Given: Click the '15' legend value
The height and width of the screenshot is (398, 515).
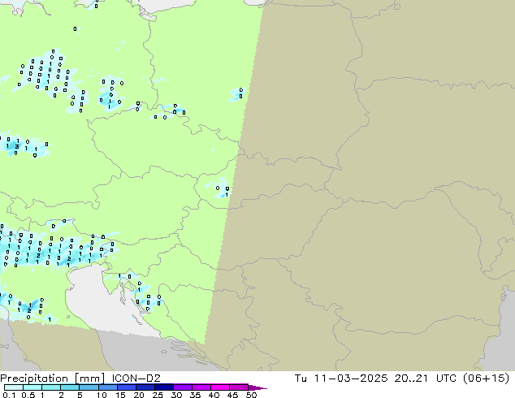Looking at the screenshot, I should point(120,395).
